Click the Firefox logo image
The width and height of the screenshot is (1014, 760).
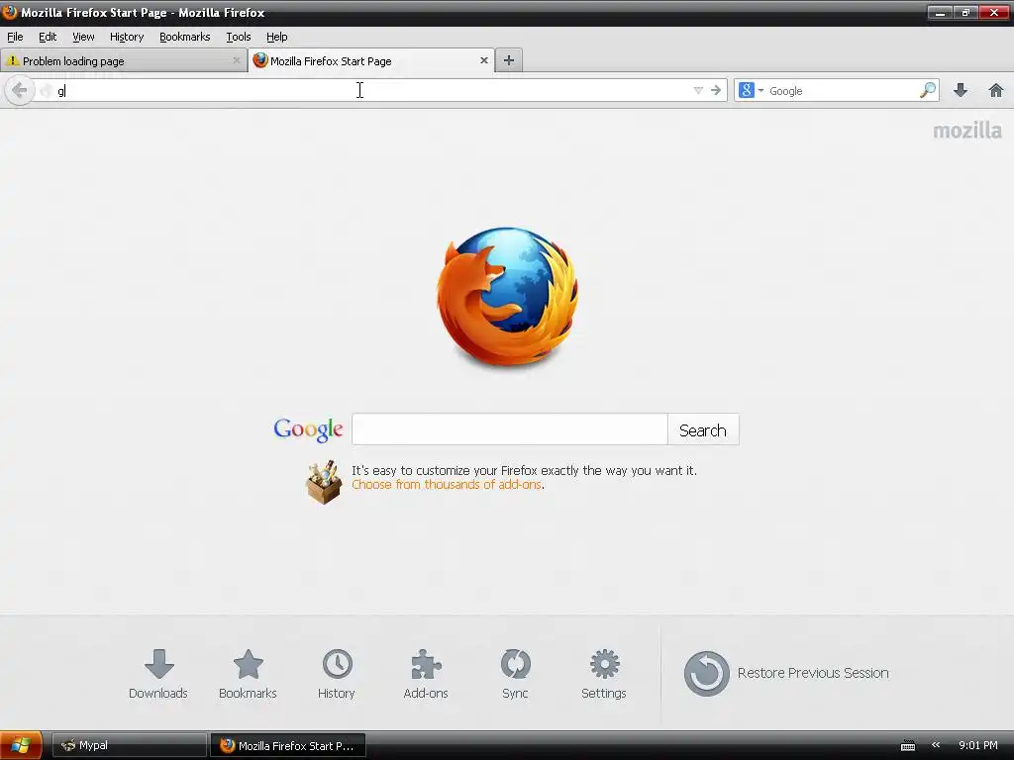[508, 297]
